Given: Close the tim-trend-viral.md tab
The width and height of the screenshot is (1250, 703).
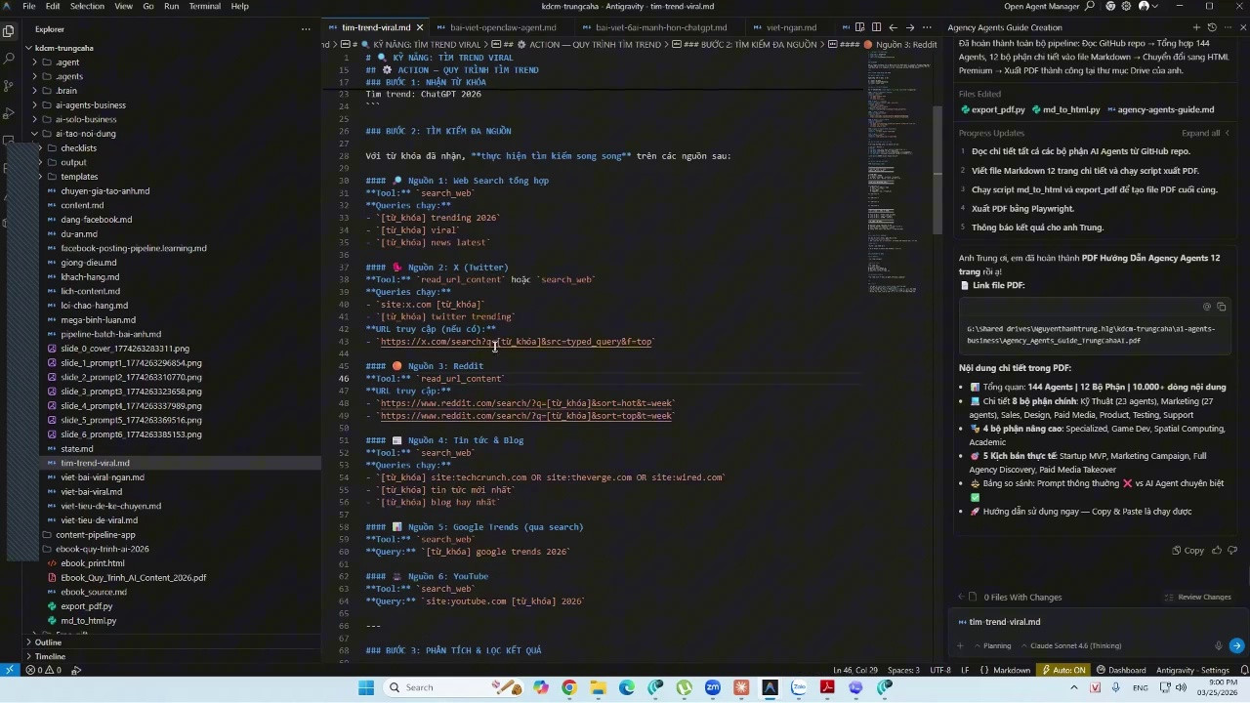Looking at the screenshot, I should [420, 27].
